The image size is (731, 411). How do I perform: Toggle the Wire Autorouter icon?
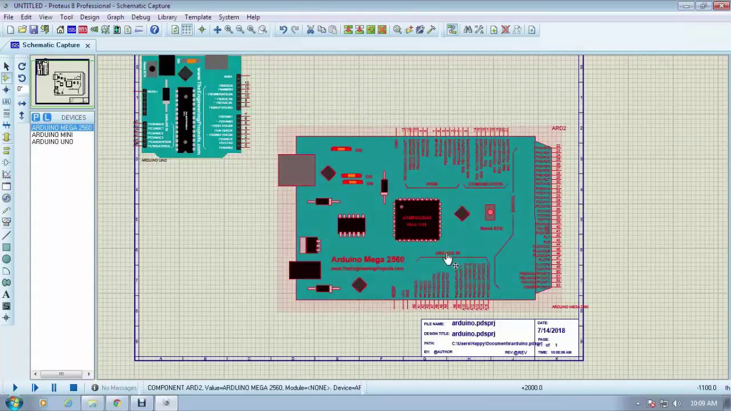pyautogui.click(x=452, y=30)
